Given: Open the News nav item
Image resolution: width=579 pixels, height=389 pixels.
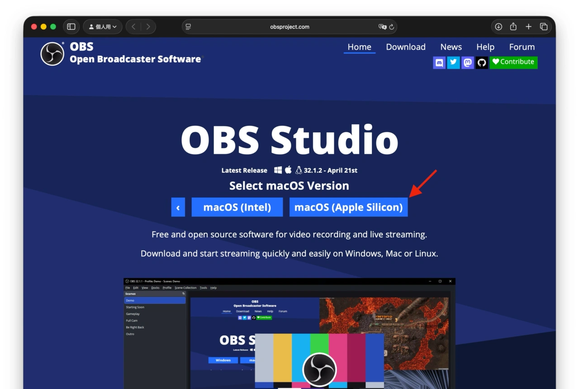Looking at the screenshot, I should (x=451, y=47).
